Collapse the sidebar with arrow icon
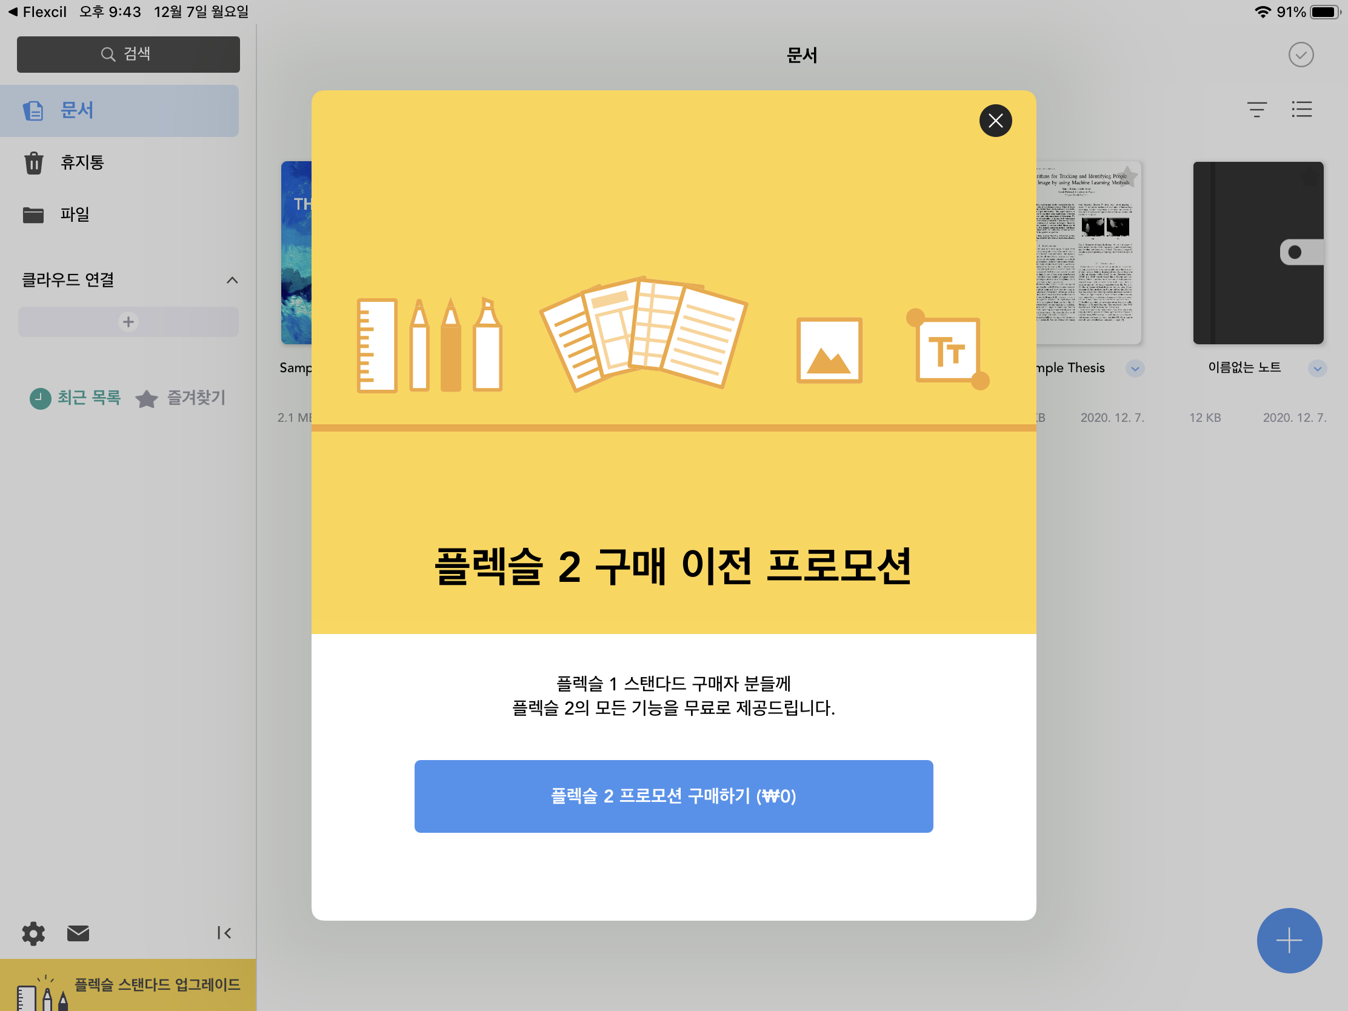 tap(224, 933)
